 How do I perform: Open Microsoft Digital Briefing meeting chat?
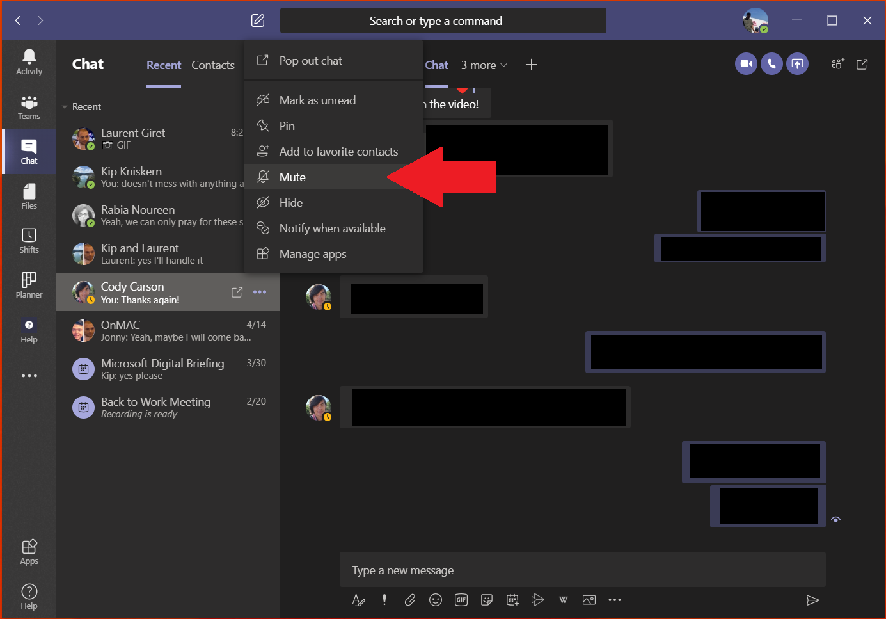tap(168, 369)
